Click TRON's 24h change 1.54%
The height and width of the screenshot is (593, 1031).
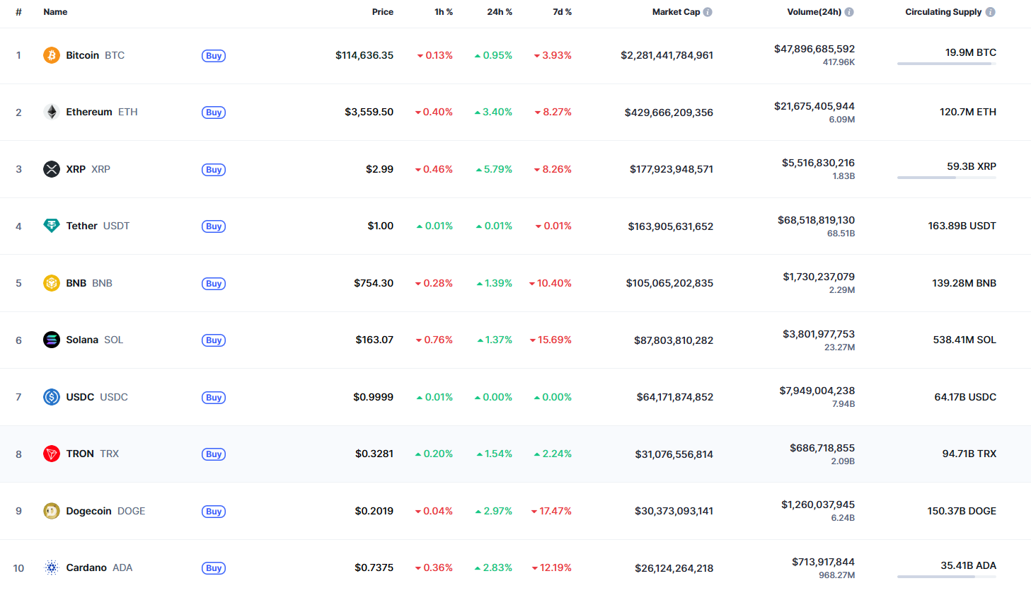pos(495,454)
